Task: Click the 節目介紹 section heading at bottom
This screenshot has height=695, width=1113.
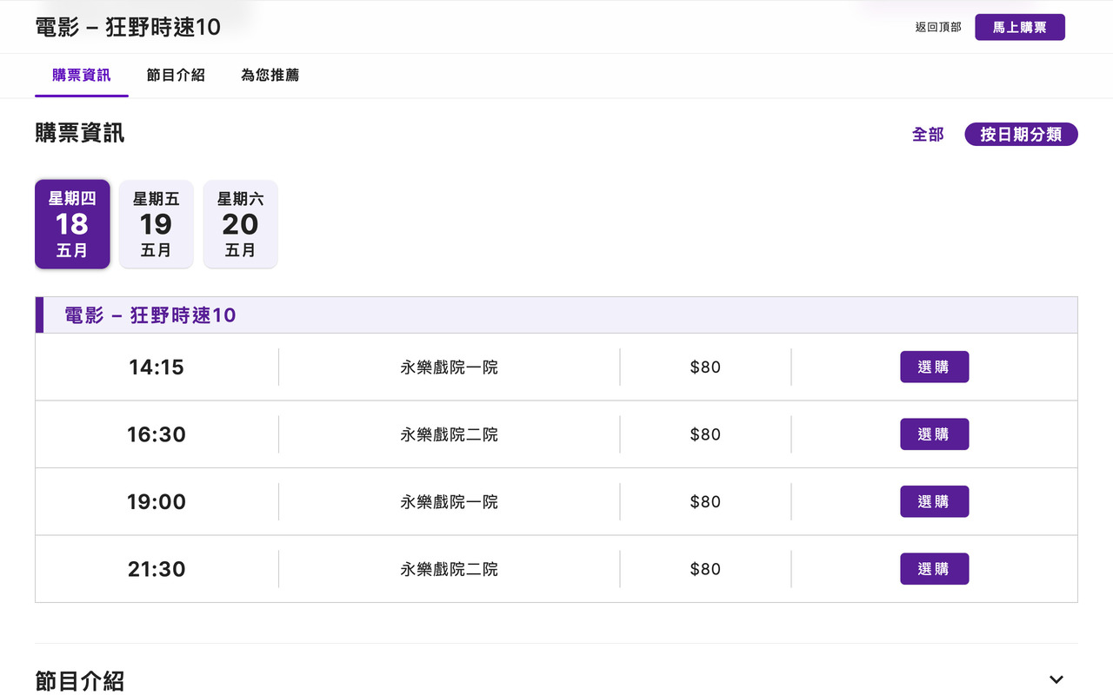Action: pos(80,680)
